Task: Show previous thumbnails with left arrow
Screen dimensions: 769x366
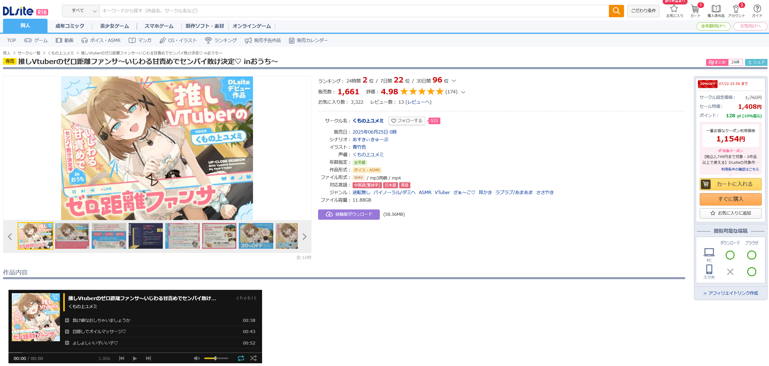Action: coord(10,236)
